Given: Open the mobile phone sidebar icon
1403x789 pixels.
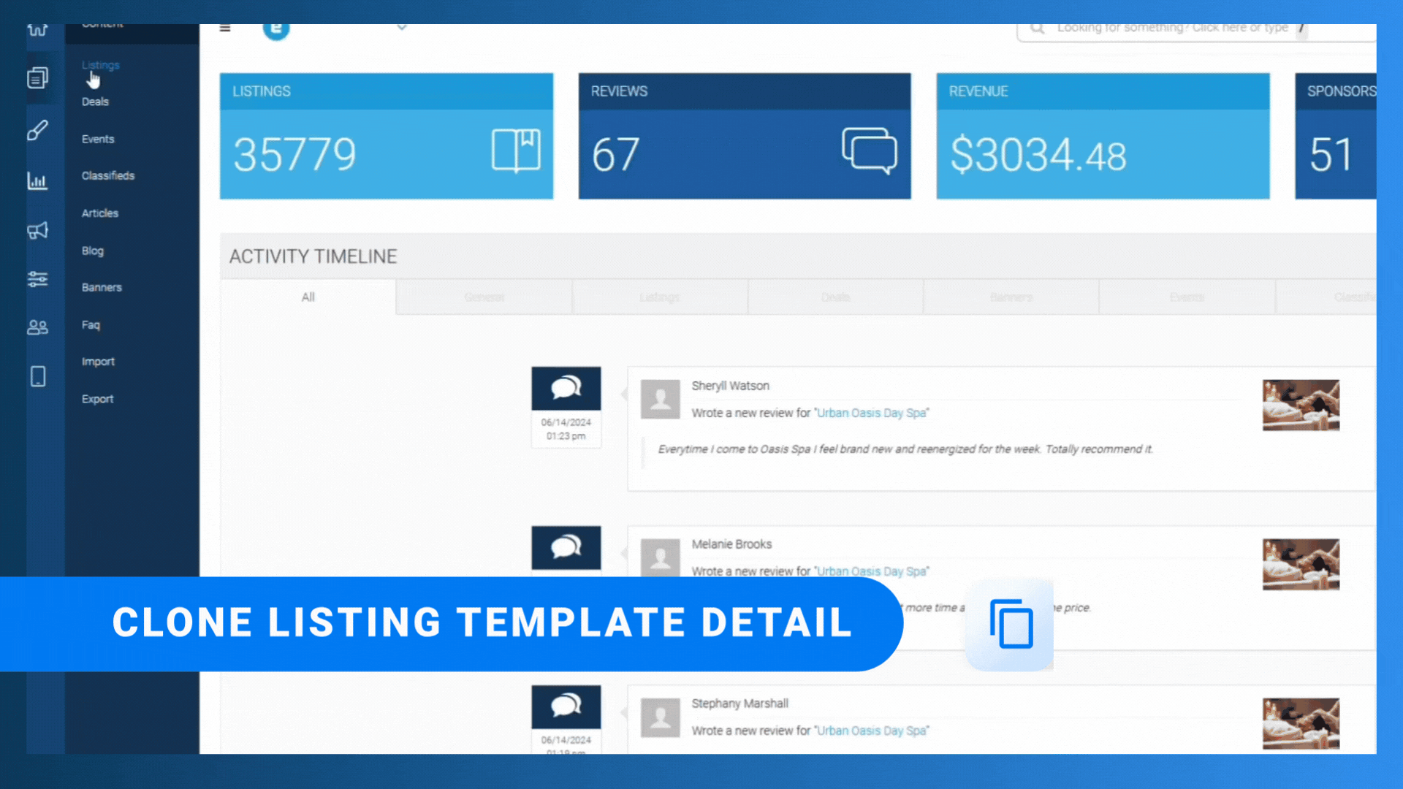Looking at the screenshot, I should (38, 376).
